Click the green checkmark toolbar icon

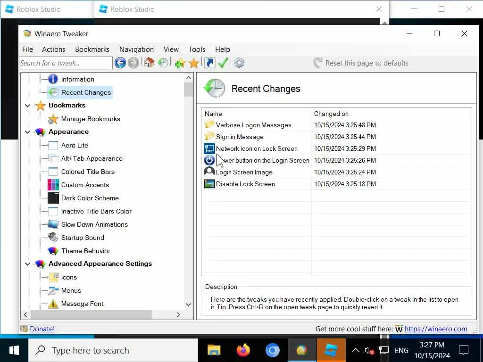[223, 63]
